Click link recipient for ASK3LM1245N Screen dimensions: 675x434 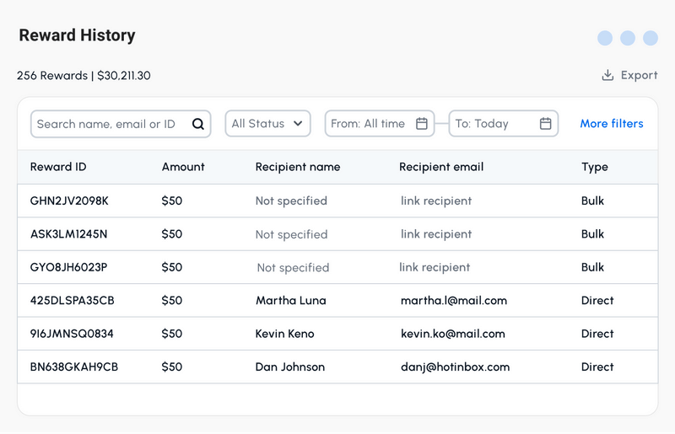pos(436,234)
